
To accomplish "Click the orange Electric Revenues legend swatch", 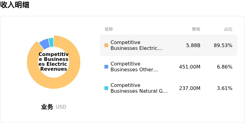I will click(x=106, y=45).
